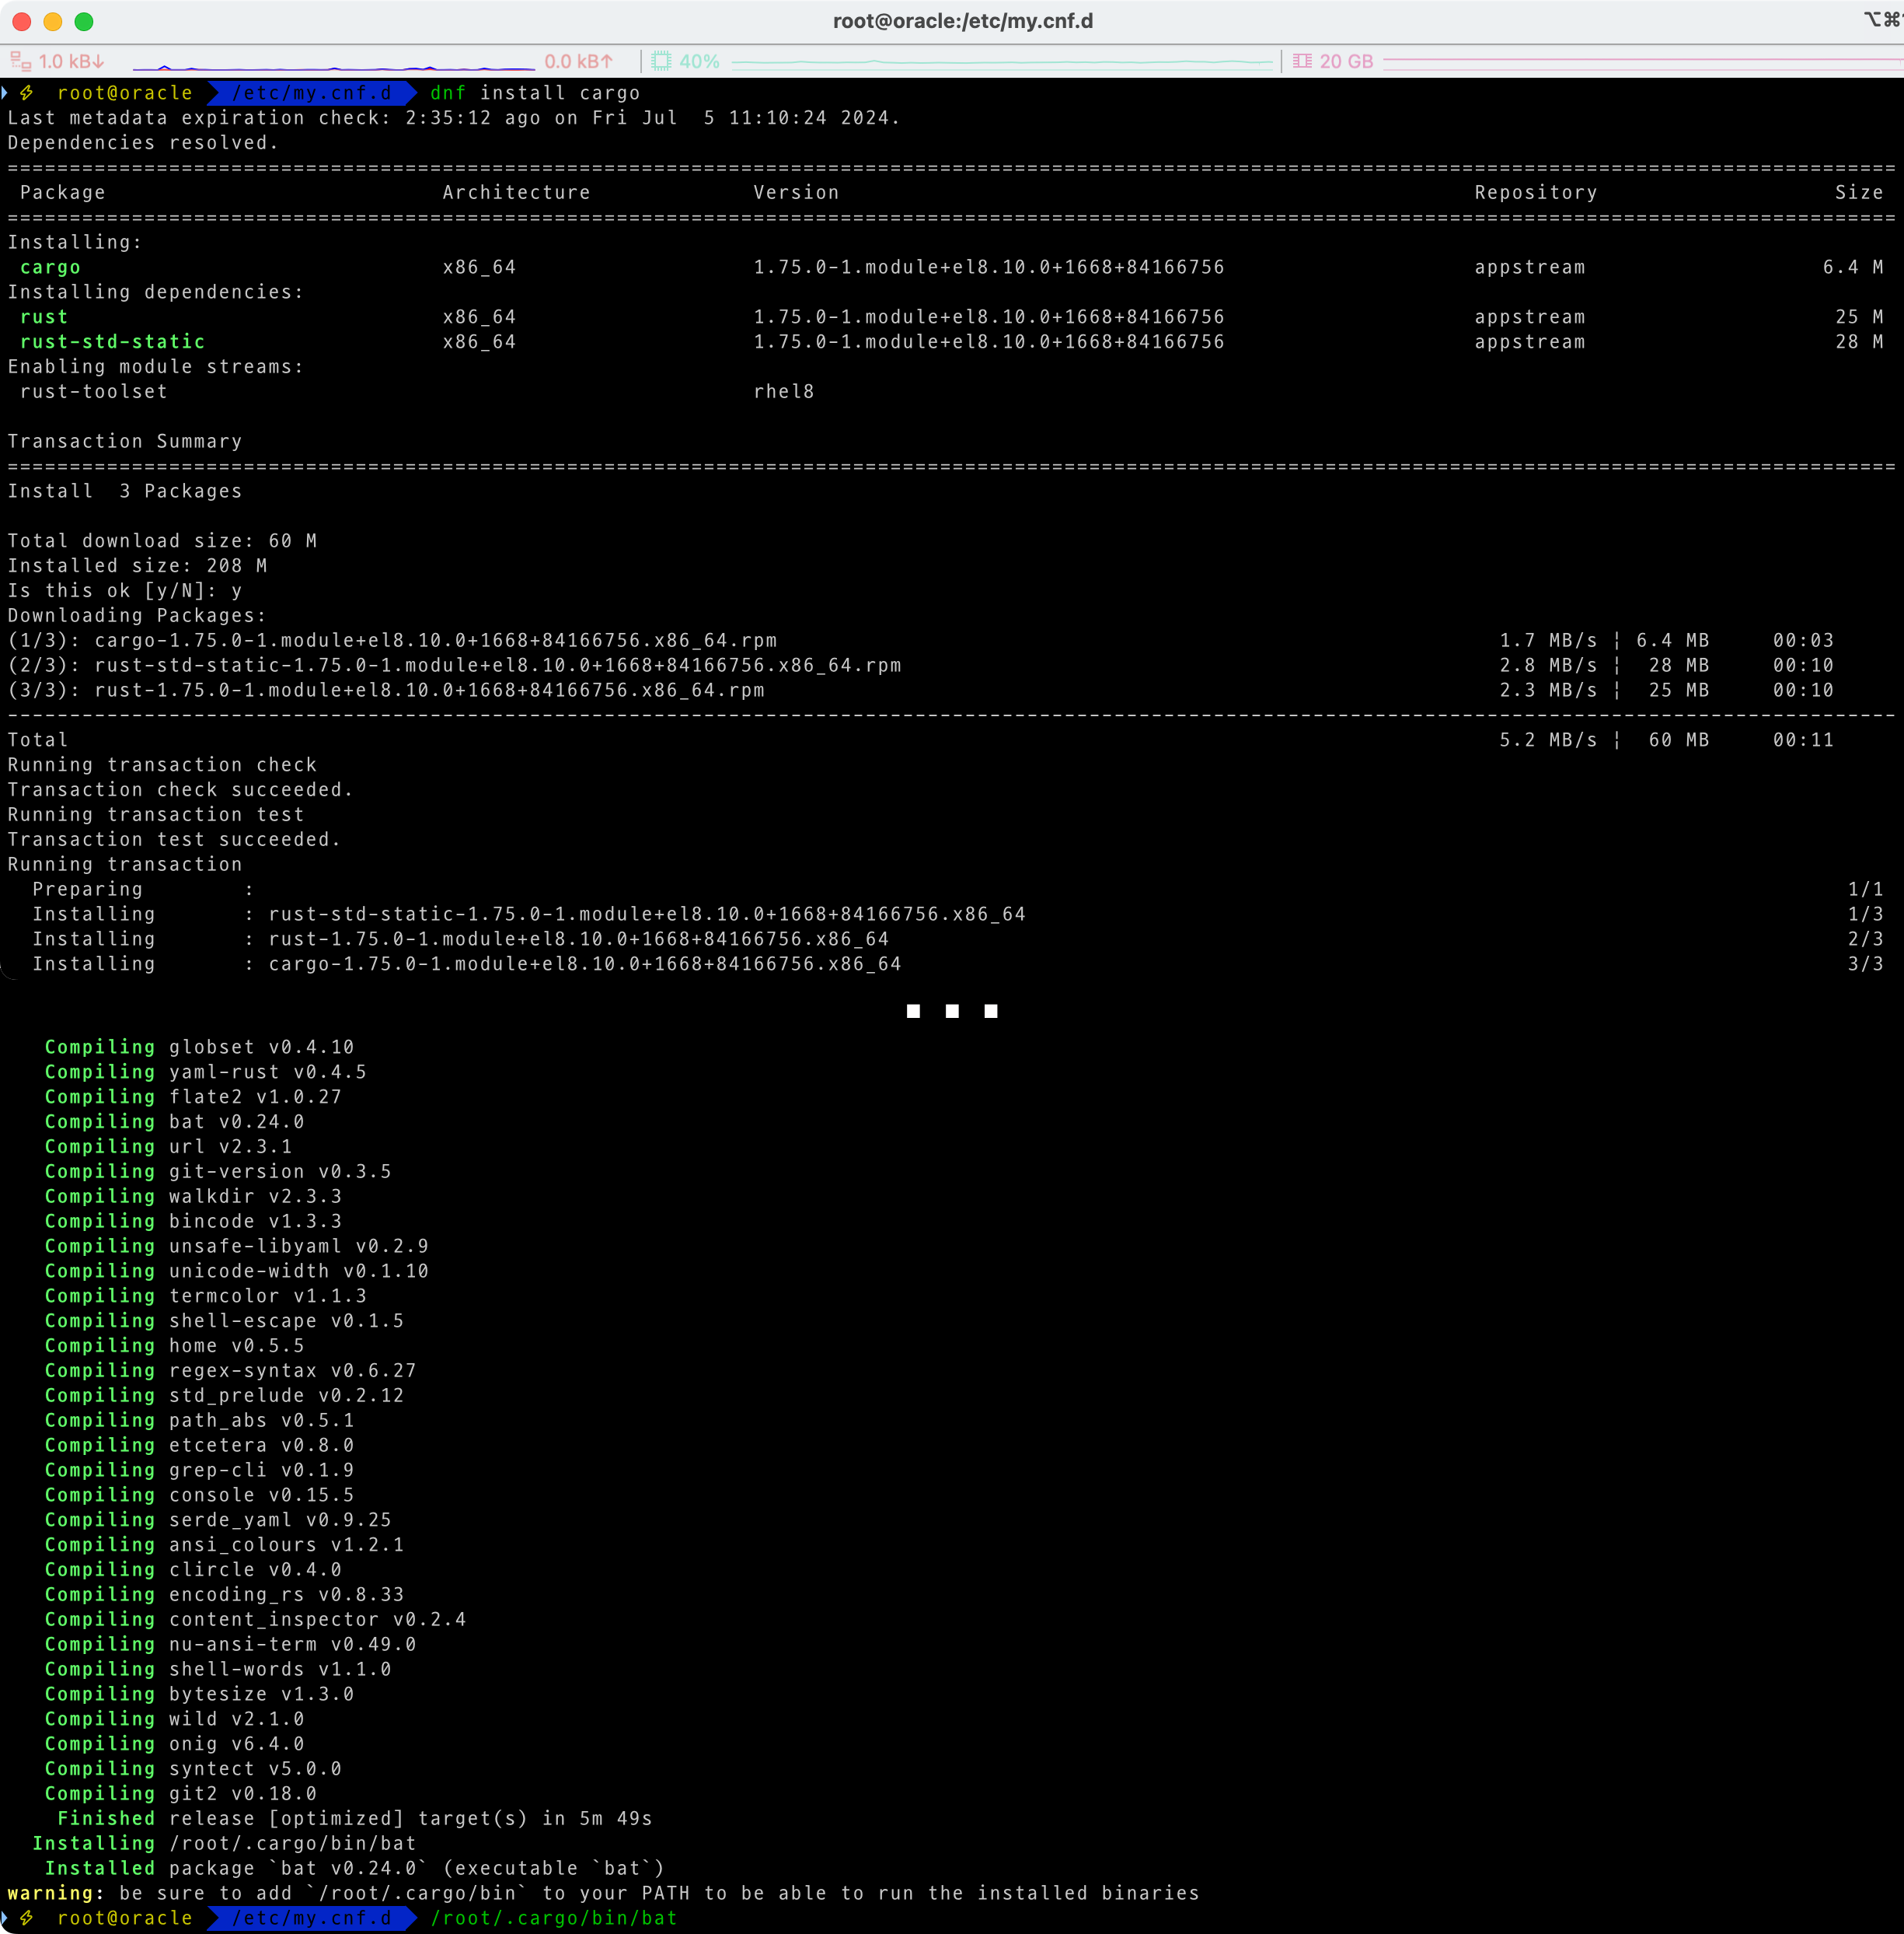Click the network throughput icon in status bar
The width and height of the screenshot is (1904, 1934).
click(x=20, y=61)
